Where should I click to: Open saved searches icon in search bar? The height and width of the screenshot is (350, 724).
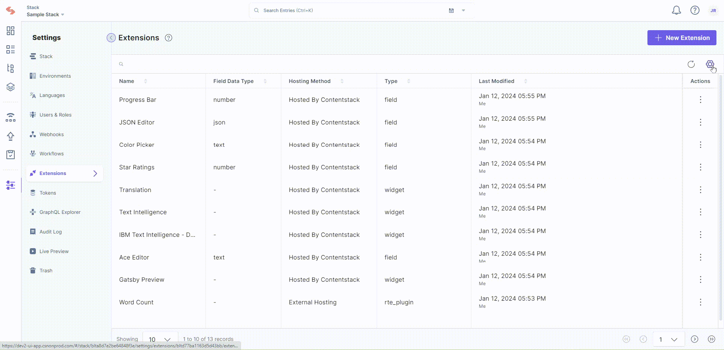coord(451,11)
